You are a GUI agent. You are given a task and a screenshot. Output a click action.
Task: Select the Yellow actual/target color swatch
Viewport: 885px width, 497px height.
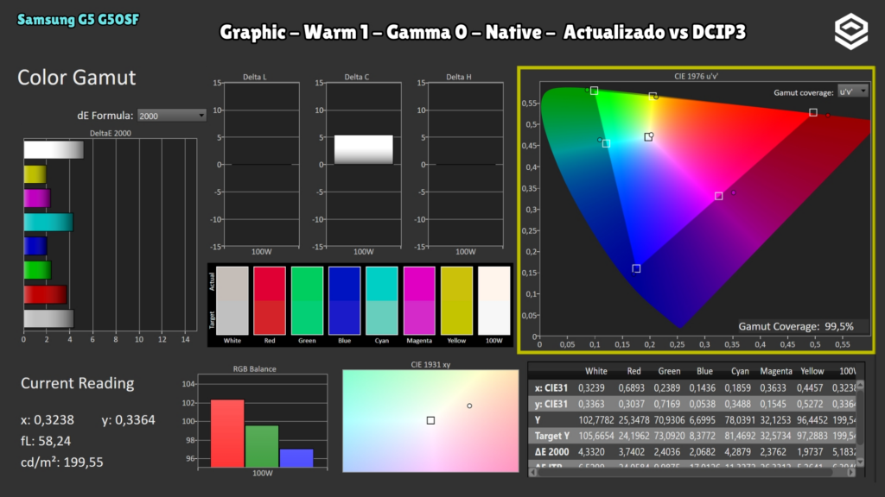[x=456, y=301]
